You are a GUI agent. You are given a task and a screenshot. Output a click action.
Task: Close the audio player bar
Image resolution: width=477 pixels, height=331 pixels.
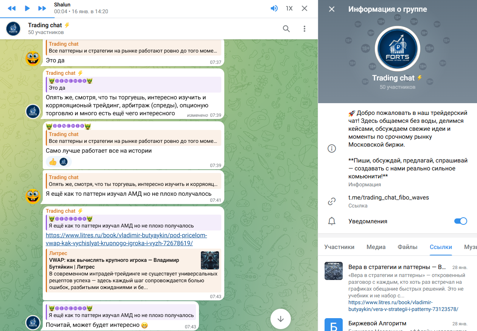pyautogui.click(x=305, y=8)
